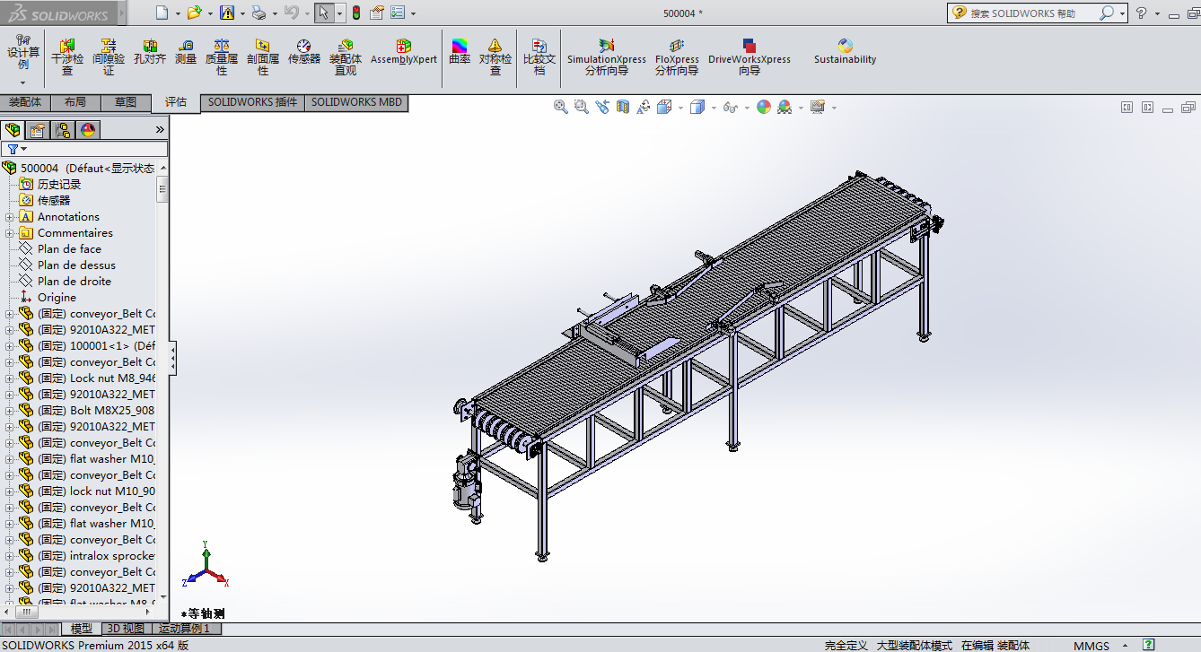Launch the AssemblyXpert tool
The width and height of the screenshot is (1201, 652).
pyautogui.click(x=404, y=52)
